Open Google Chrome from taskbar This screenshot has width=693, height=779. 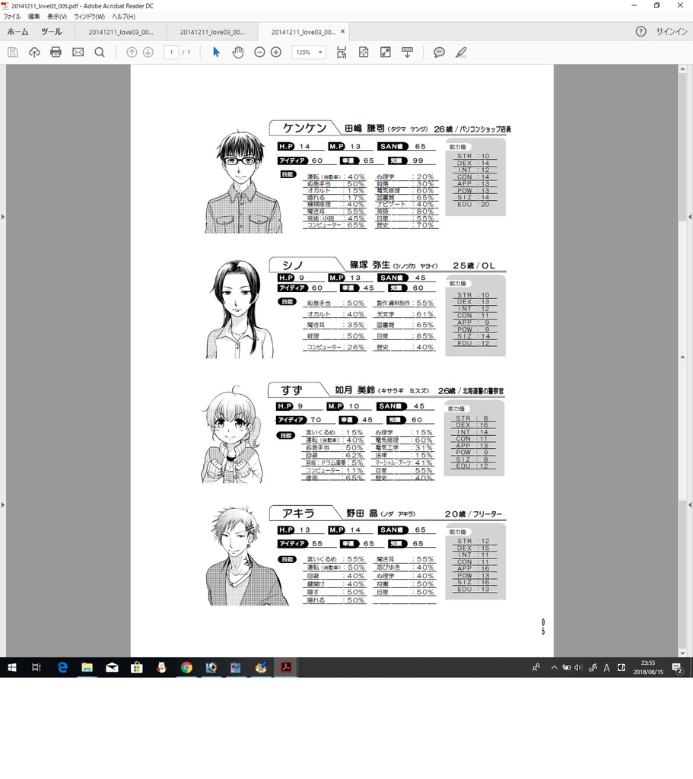click(186, 667)
